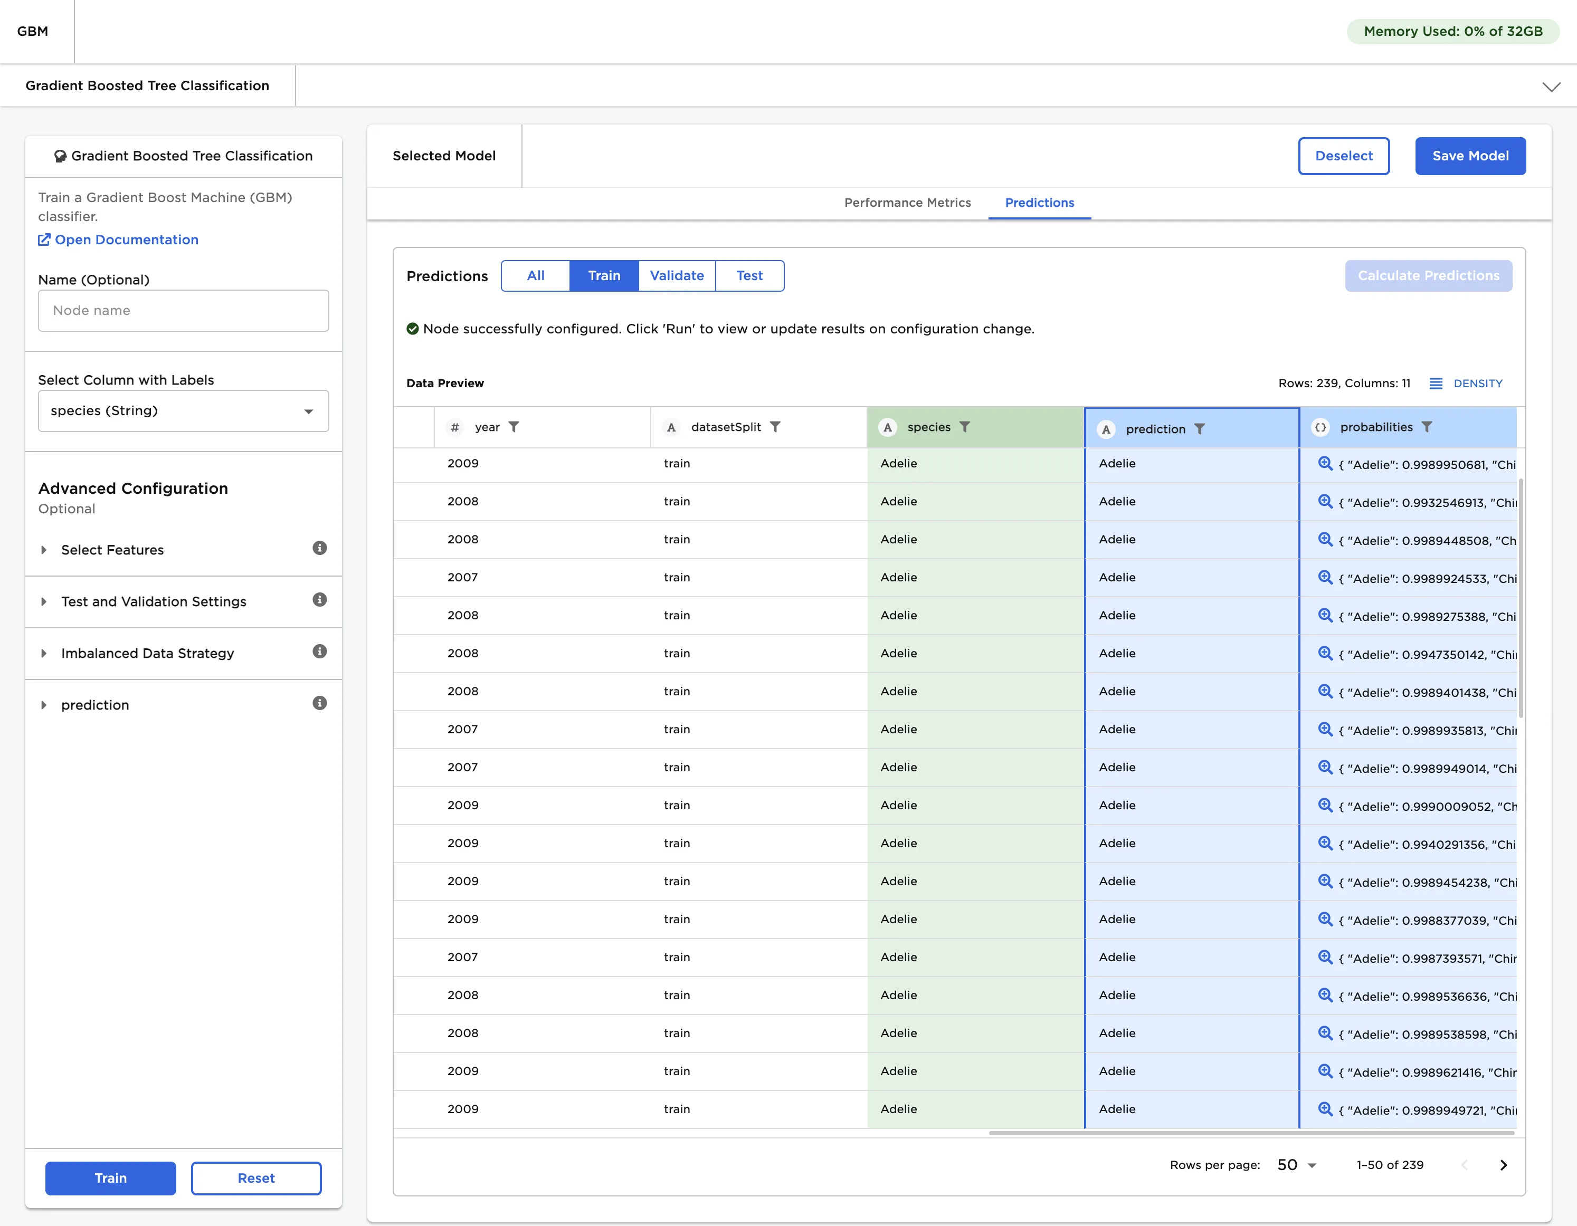
Task: Open Documentation link
Action: [118, 240]
